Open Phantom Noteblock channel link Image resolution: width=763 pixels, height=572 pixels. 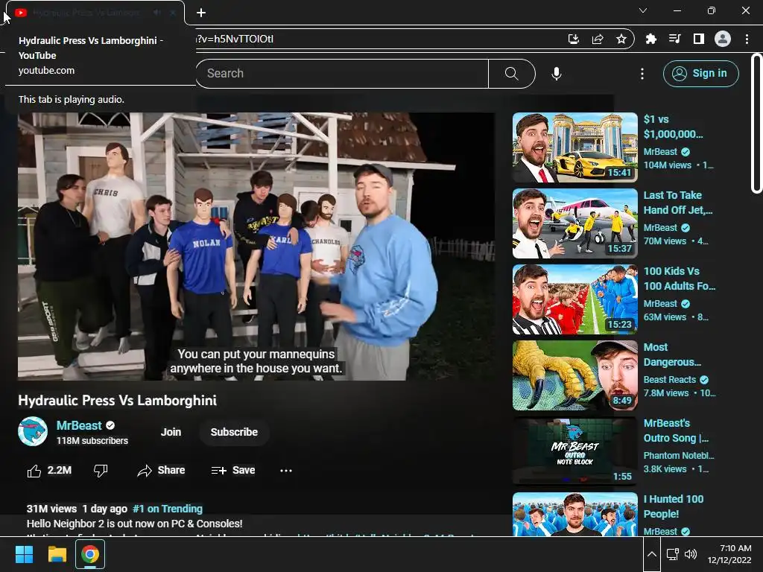pos(679,455)
